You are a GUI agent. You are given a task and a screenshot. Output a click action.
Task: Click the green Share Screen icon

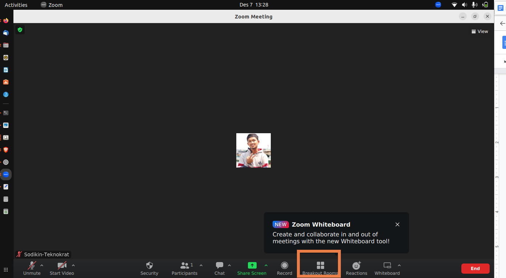[252, 265]
